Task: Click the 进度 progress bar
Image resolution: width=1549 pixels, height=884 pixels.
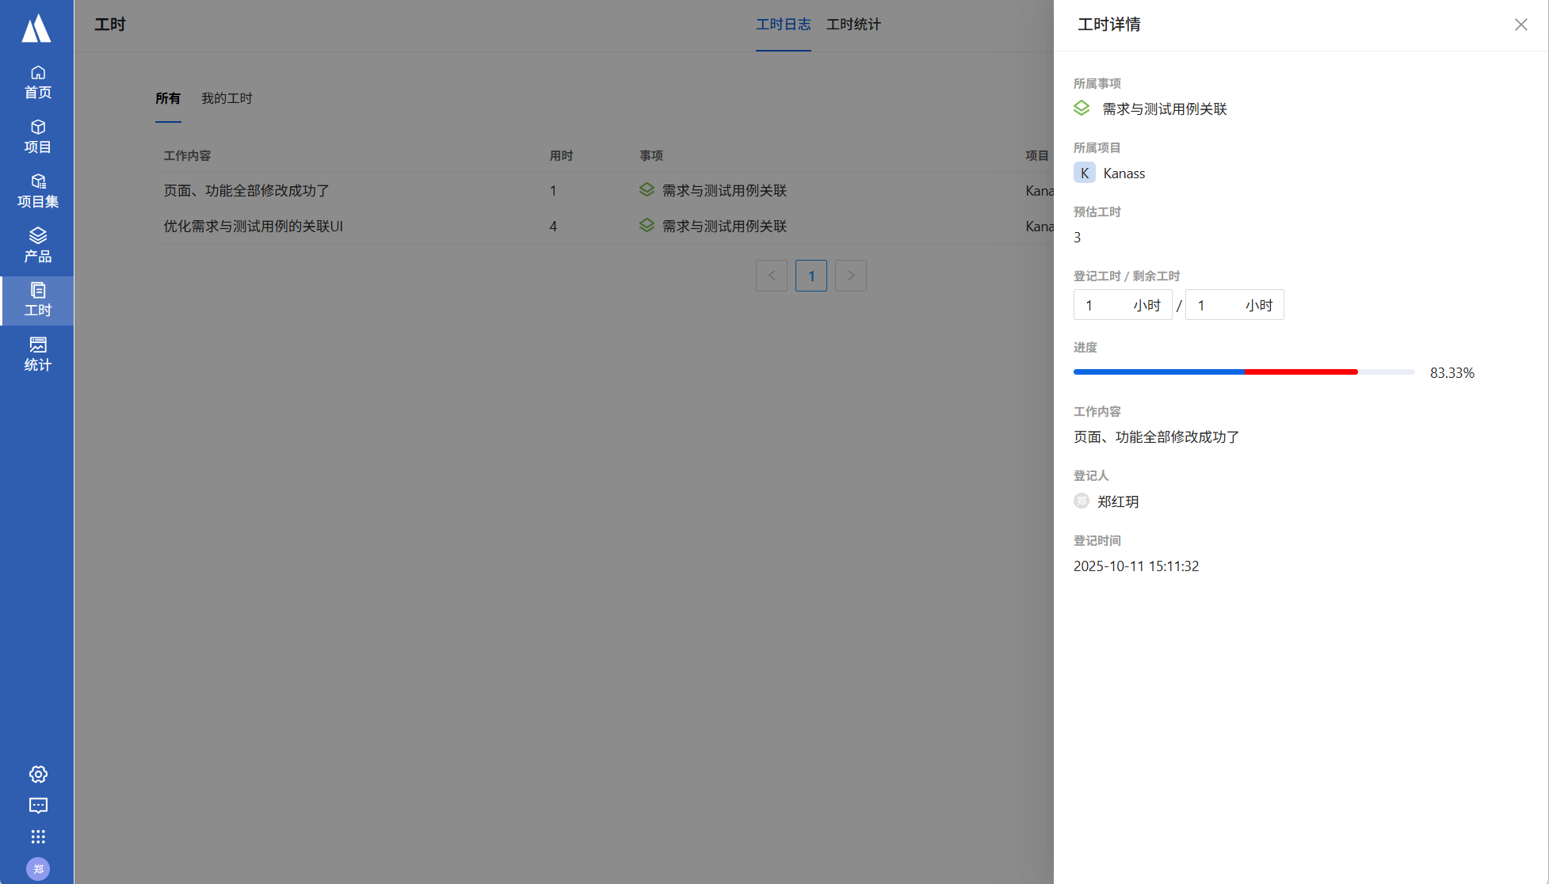Action: [x=1243, y=372]
